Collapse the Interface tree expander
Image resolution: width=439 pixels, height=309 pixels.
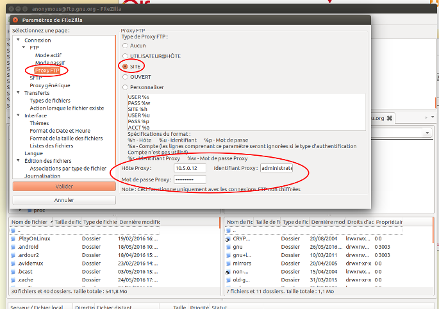coord(18,115)
